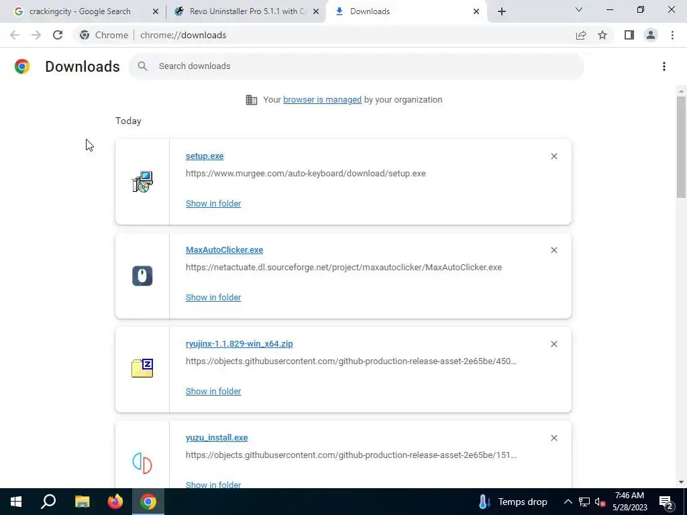Open the ryujinx-1.1.829-win_x64.zip link
This screenshot has width=687, height=515.
pyautogui.click(x=240, y=344)
